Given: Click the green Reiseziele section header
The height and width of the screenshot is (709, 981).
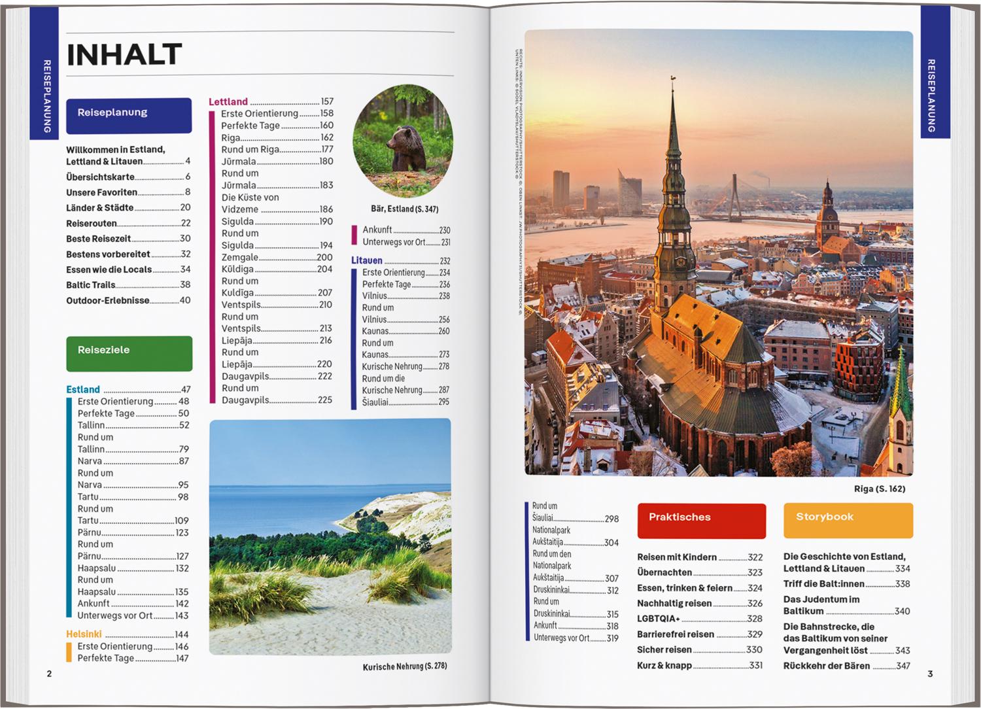Looking at the screenshot, I should click(x=129, y=353).
